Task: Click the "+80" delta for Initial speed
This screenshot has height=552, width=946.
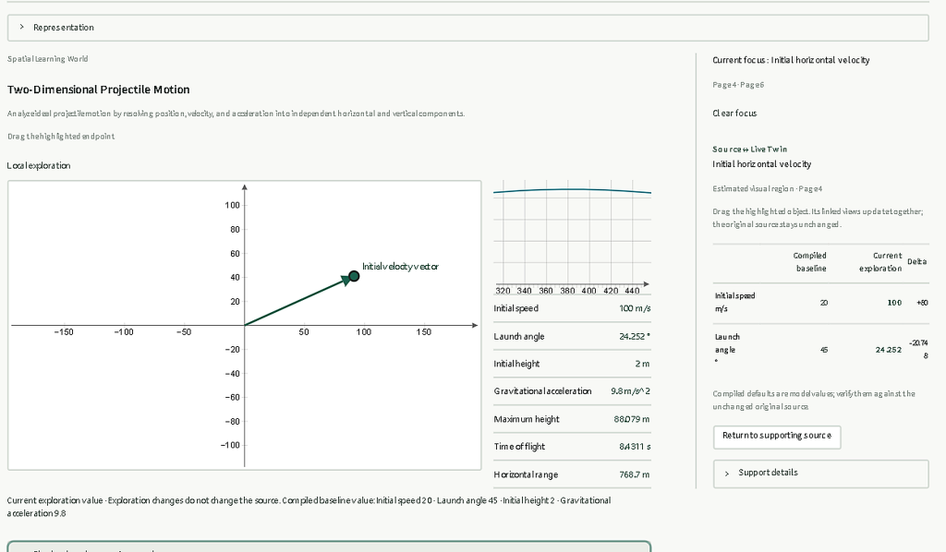Action: pos(922,303)
